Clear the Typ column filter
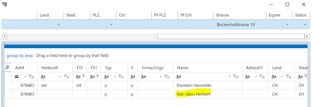 point(121,77)
